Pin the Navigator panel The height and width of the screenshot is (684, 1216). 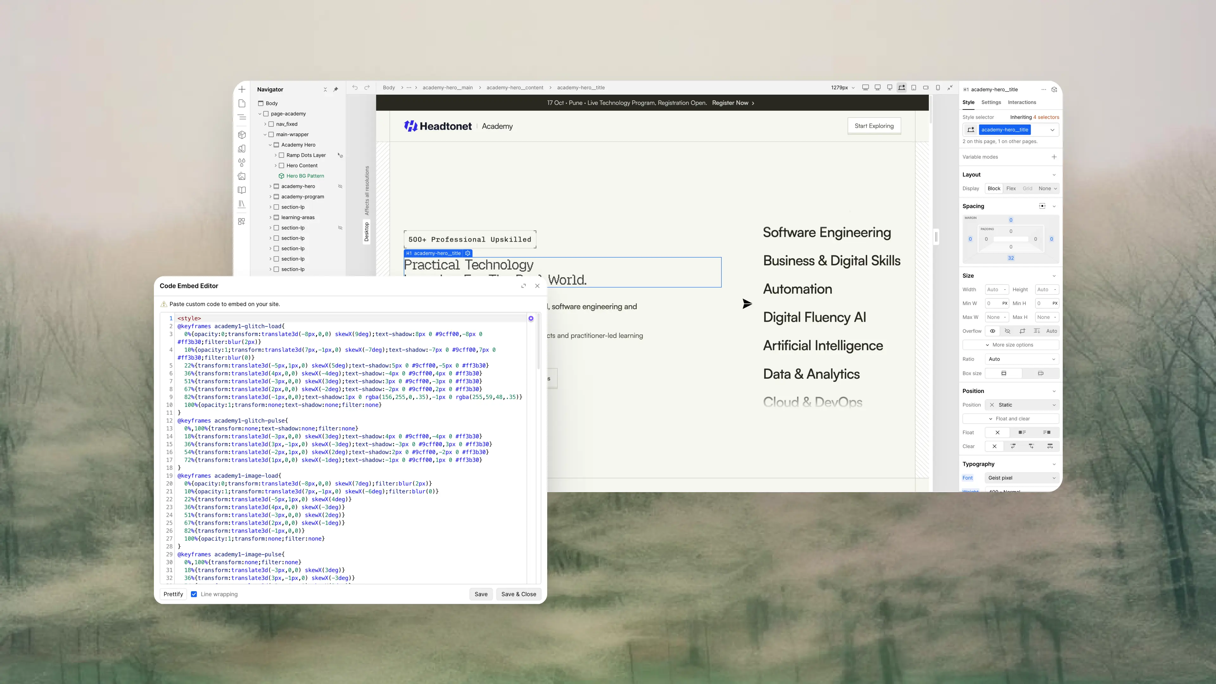click(x=336, y=89)
